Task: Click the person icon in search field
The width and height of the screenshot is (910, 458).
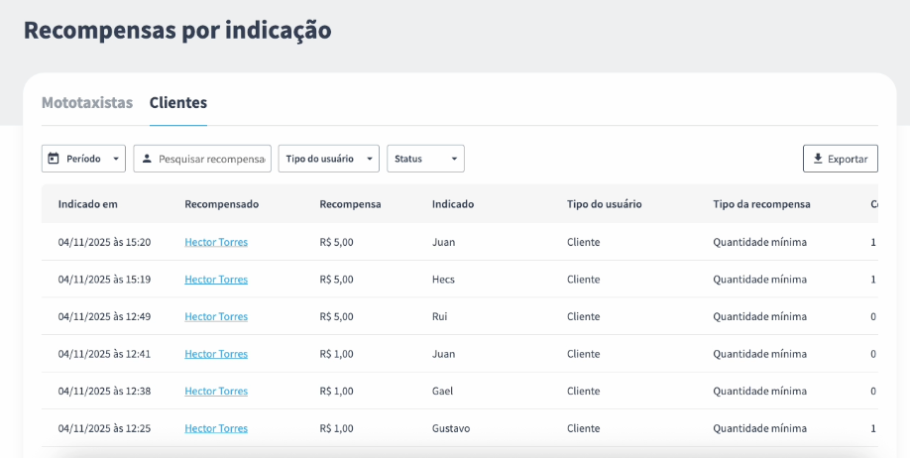Action: click(x=147, y=159)
